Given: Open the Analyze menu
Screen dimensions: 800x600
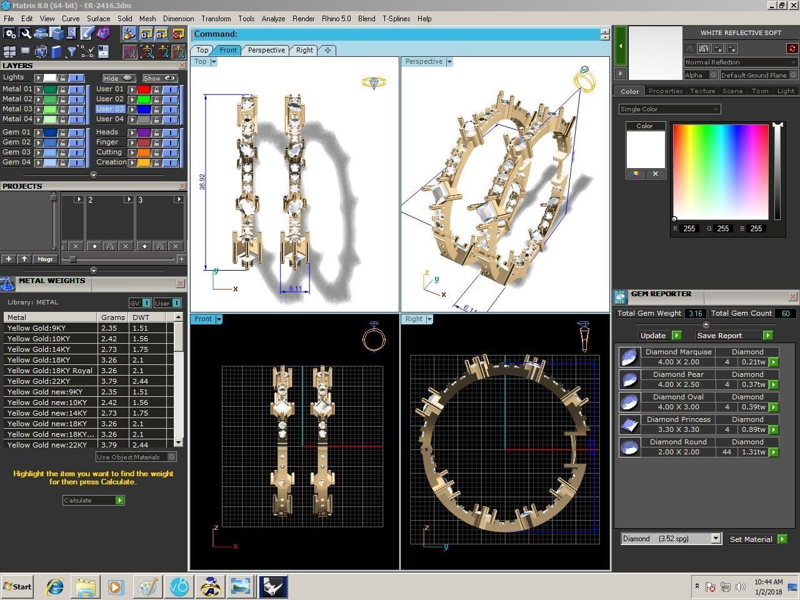Looking at the screenshot, I should (x=273, y=19).
